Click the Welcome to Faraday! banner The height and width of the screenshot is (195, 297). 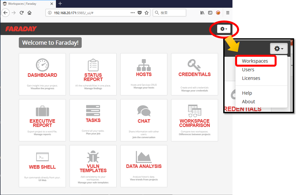click(50, 43)
